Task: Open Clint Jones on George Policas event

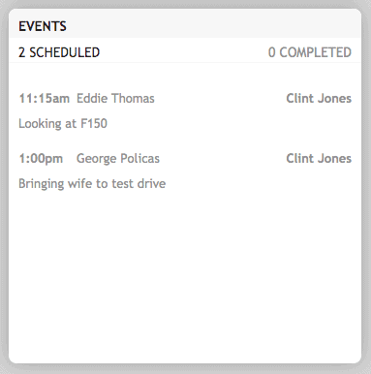Action: pos(319,159)
